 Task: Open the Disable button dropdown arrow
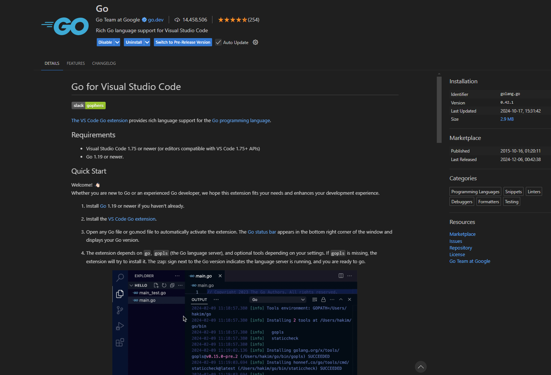pos(117,42)
